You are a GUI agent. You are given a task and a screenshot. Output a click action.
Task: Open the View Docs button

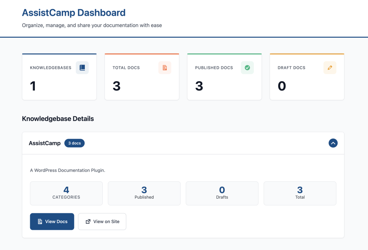[x=52, y=222]
